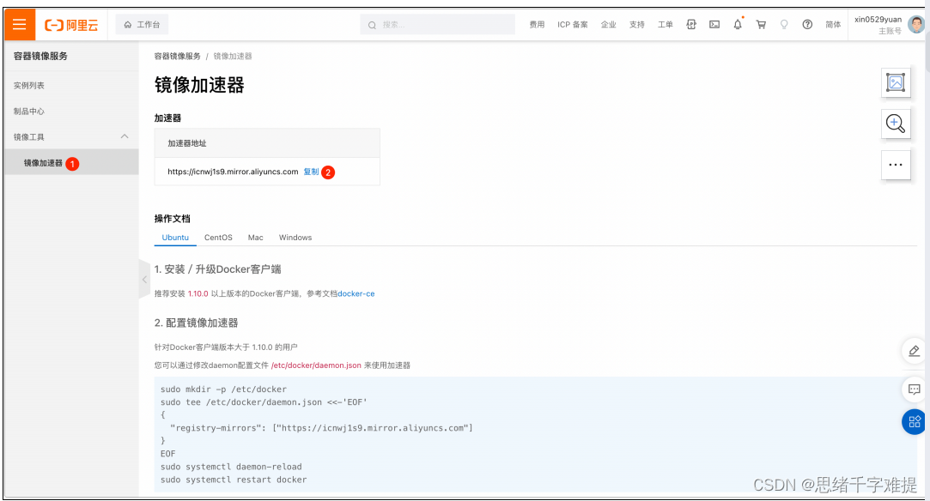This screenshot has height=501, width=930.
Task: Click 容器镜像服务 breadcrumb link
Action: pos(178,57)
